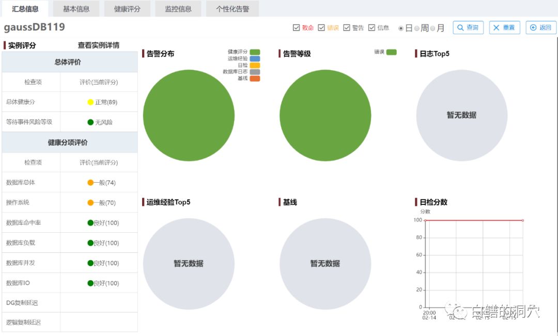The height and width of the screenshot is (336, 558).
Task: Toggle 健康评分 green legend swatch
Action: pos(255,52)
